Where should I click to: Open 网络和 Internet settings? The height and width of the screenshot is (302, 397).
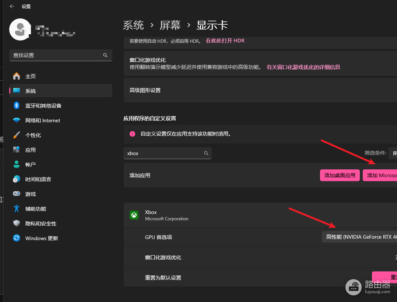click(x=61, y=120)
